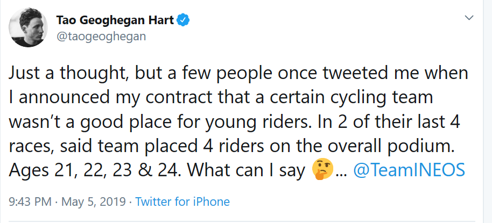
Task: Open the Twitter for iPhone source link
Action: [x=182, y=202]
